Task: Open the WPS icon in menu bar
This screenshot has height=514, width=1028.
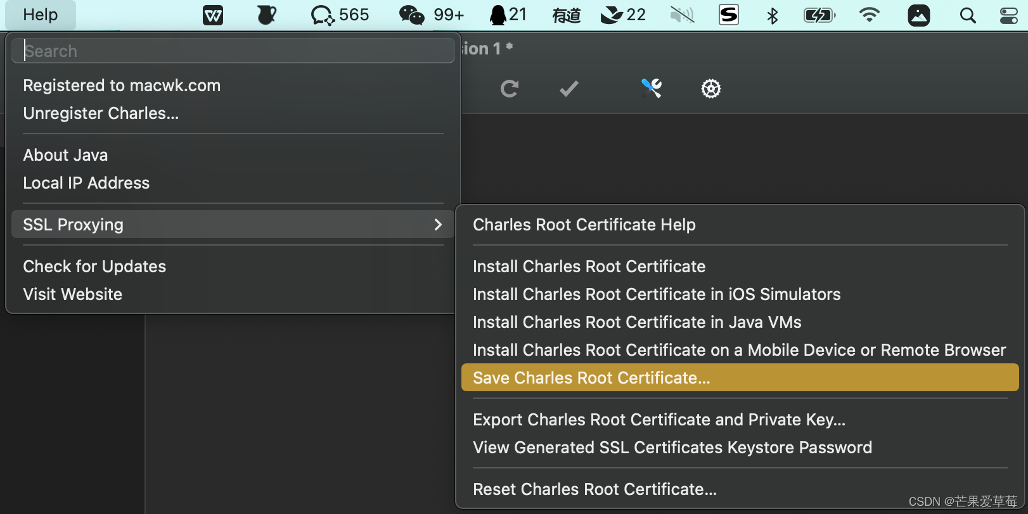Action: tap(213, 15)
